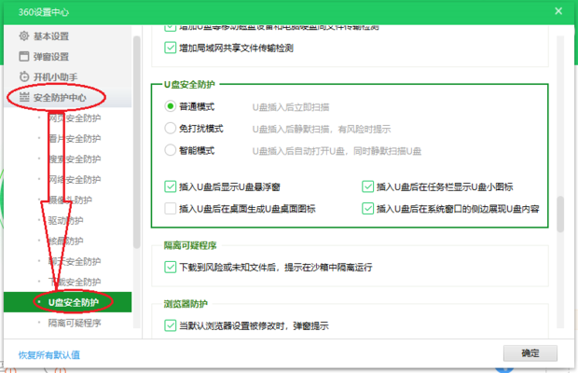Open 弹窗设置 section
This screenshot has width=578, height=373.
pos(51,56)
